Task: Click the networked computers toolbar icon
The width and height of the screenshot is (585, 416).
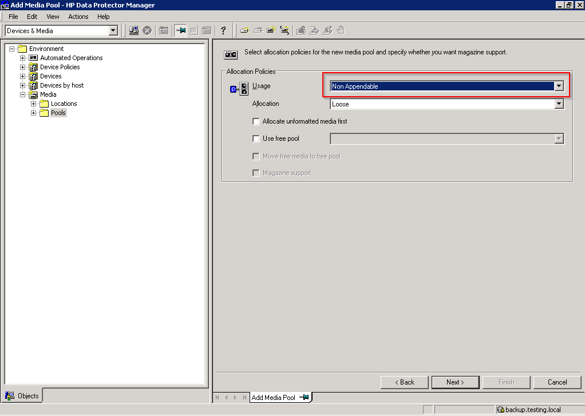Action: click(x=134, y=30)
